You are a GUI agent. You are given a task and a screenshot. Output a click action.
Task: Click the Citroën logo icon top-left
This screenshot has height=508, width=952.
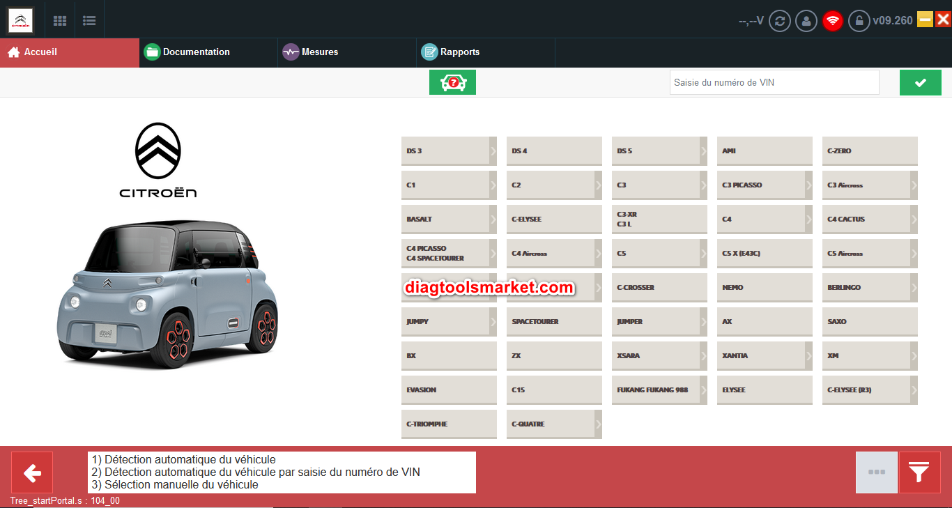point(20,20)
